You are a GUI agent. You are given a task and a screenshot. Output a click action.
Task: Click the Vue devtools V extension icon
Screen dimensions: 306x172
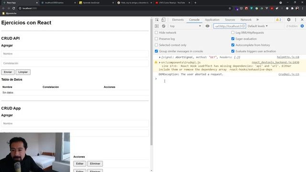pyautogui.click(x=267, y=9)
